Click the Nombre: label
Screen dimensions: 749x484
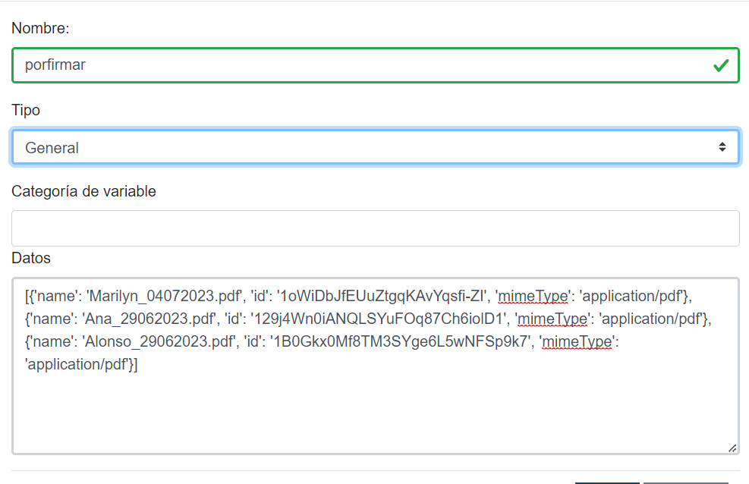pyautogui.click(x=40, y=29)
